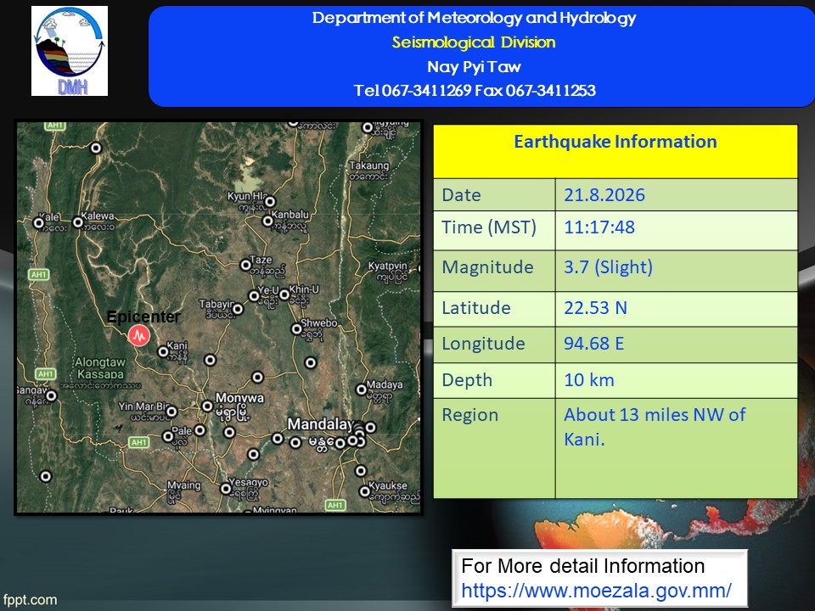
Task: Click the longitude value 94.68 E
Action: coord(594,344)
